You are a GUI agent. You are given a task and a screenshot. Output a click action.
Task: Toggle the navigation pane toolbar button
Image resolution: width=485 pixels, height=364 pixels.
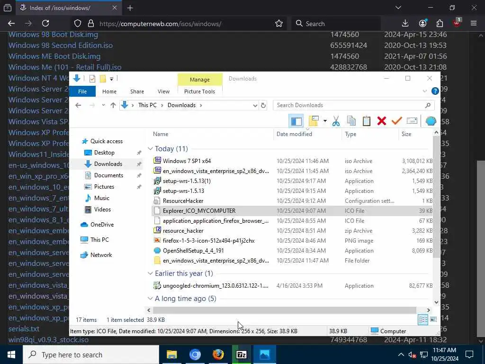[296, 121]
